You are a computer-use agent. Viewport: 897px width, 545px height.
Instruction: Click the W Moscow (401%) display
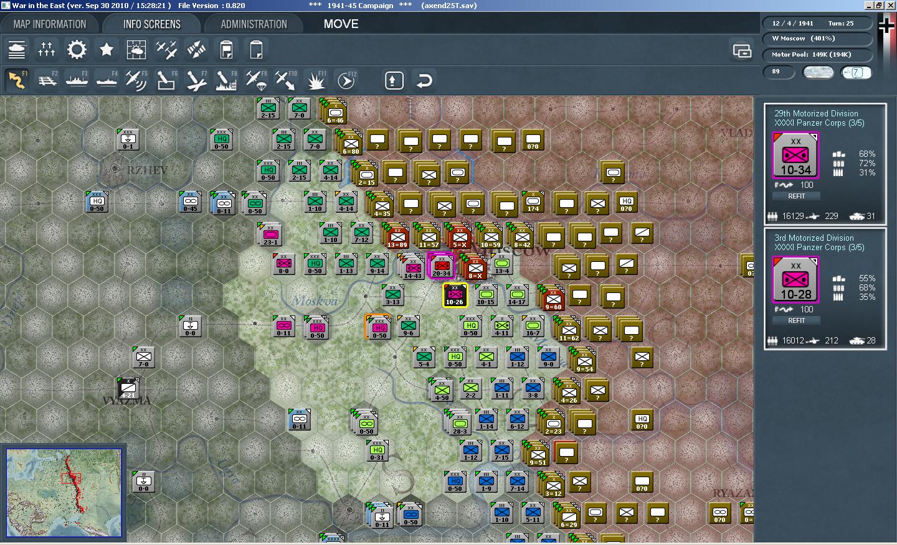click(817, 39)
